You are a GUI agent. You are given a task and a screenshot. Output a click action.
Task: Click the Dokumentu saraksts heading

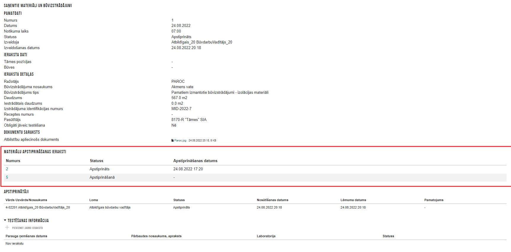(x=22, y=132)
